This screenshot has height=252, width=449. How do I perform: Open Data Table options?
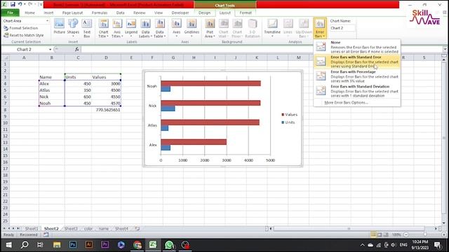pos(160,28)
